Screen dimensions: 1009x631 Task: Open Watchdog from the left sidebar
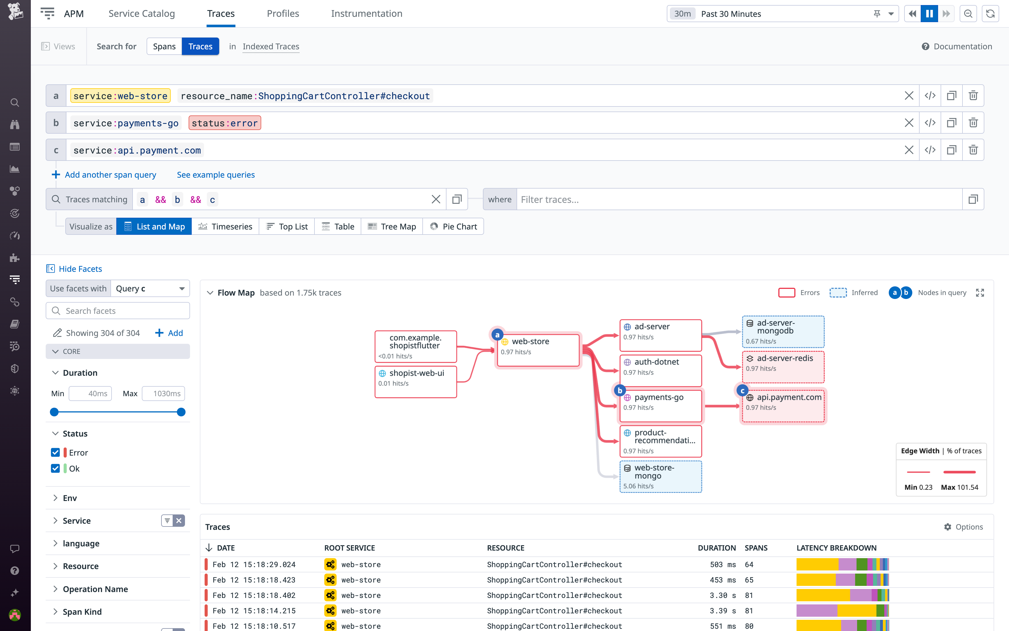[15, 124]
